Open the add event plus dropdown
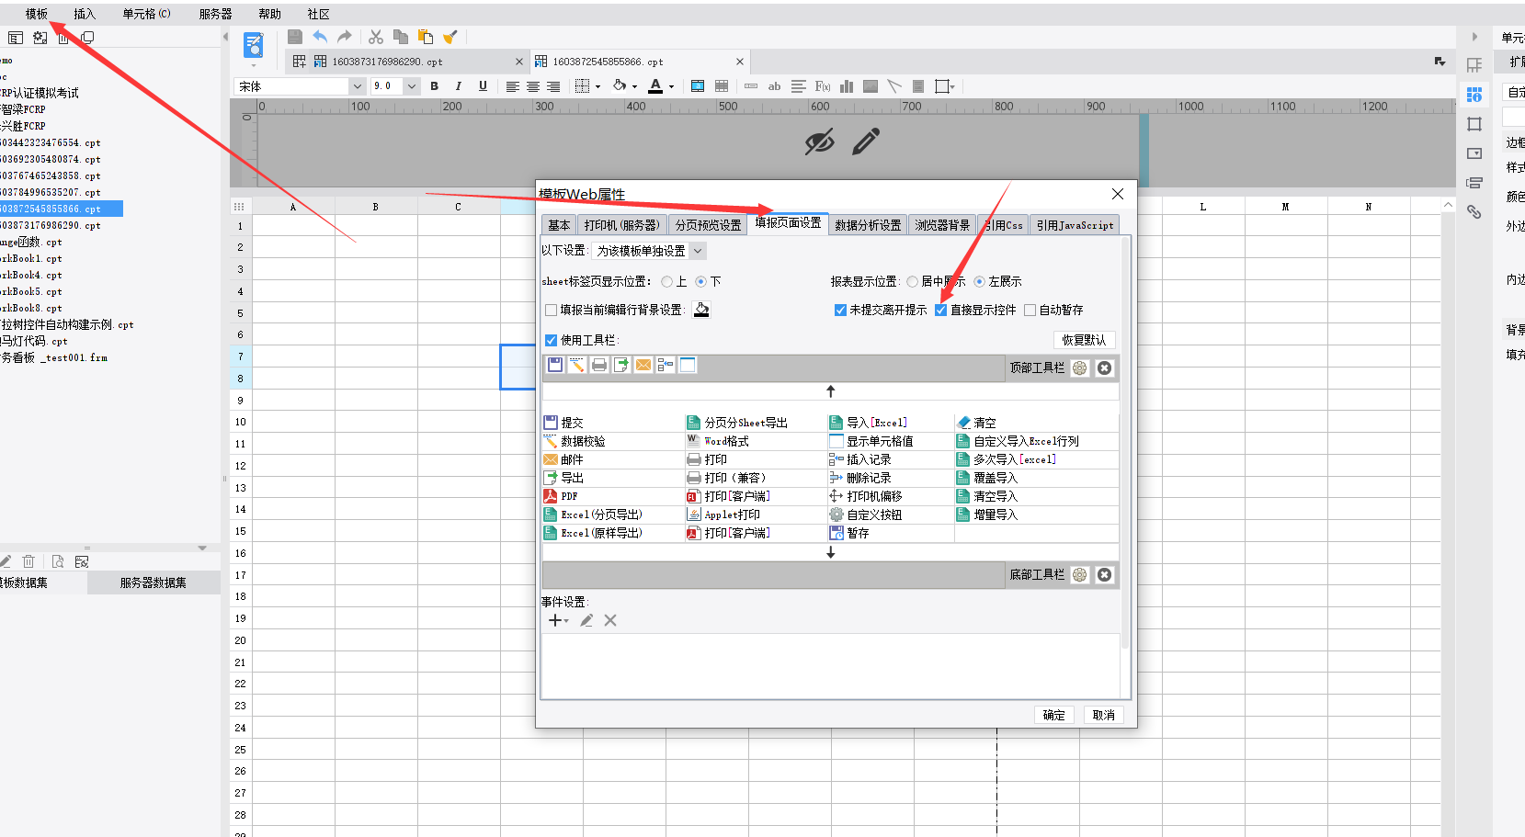 [x=558, y=621]
